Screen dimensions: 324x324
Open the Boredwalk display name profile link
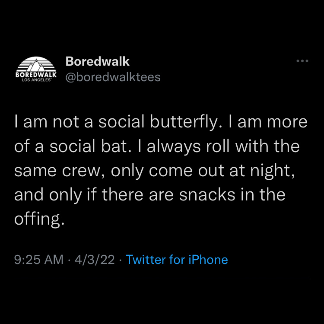tap(97, 62)
